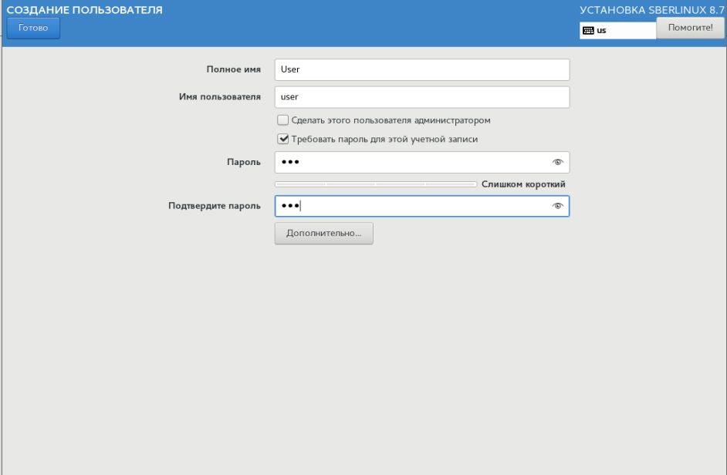The height and width of the screenshot is (475, 727).
Task: Click the 'Слишком короткий' strength message
Action: point(523,184)
